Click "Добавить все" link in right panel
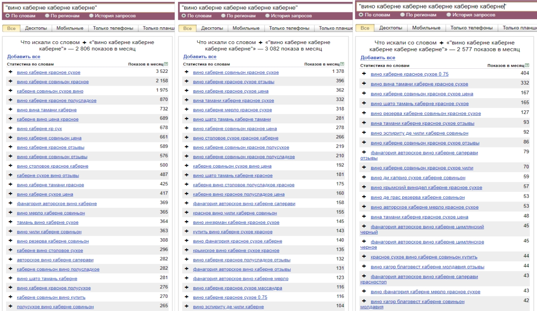This screenshot has width=537, height=311. coord(378,58)
